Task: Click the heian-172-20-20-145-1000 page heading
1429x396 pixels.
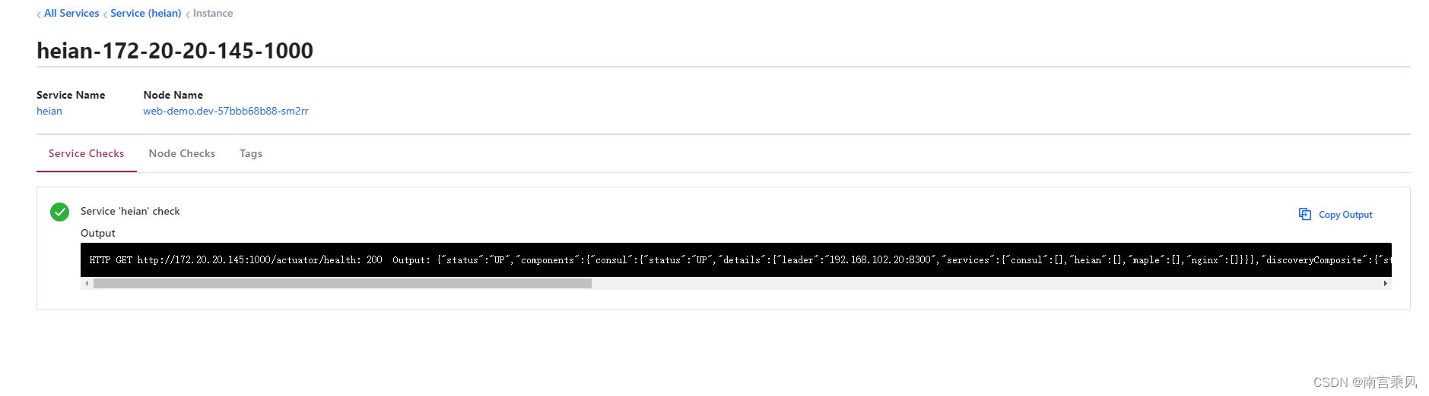Action: 175,51
